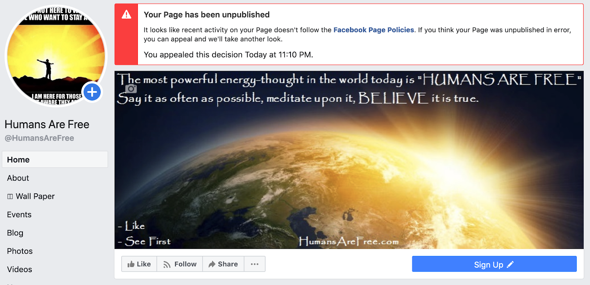Viewport: 590px width, 285px height.
Task: Open the Photos section
Action: pyautogui.click(x=20, y=251)
